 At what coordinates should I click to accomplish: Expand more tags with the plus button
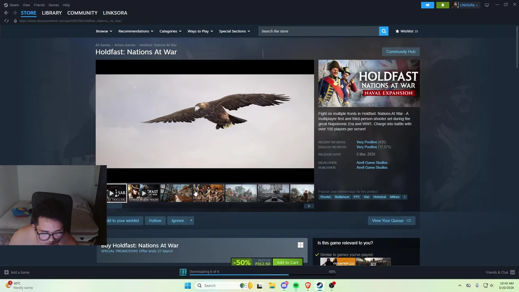[x=404, y=197]
